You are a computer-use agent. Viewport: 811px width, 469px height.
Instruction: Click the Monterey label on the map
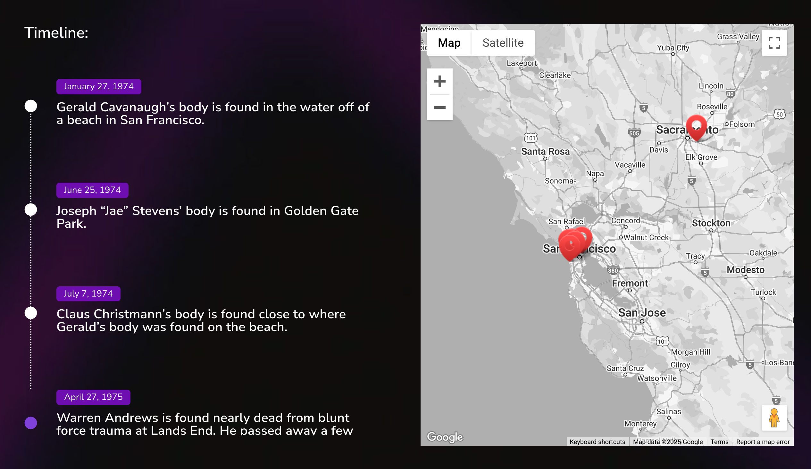640,424
